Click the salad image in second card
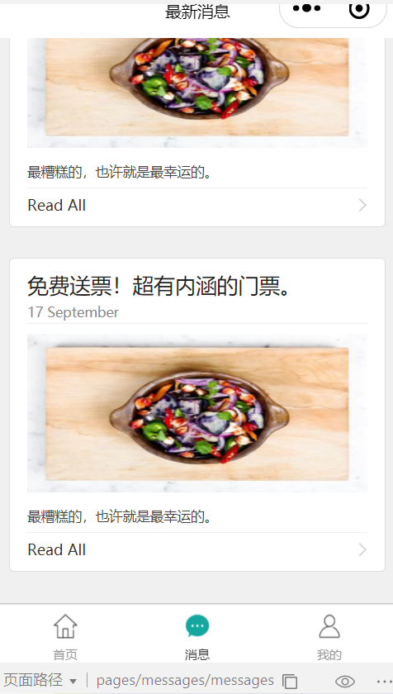The image size is (393, 694). pyautogui.click(x=197, y=413)
